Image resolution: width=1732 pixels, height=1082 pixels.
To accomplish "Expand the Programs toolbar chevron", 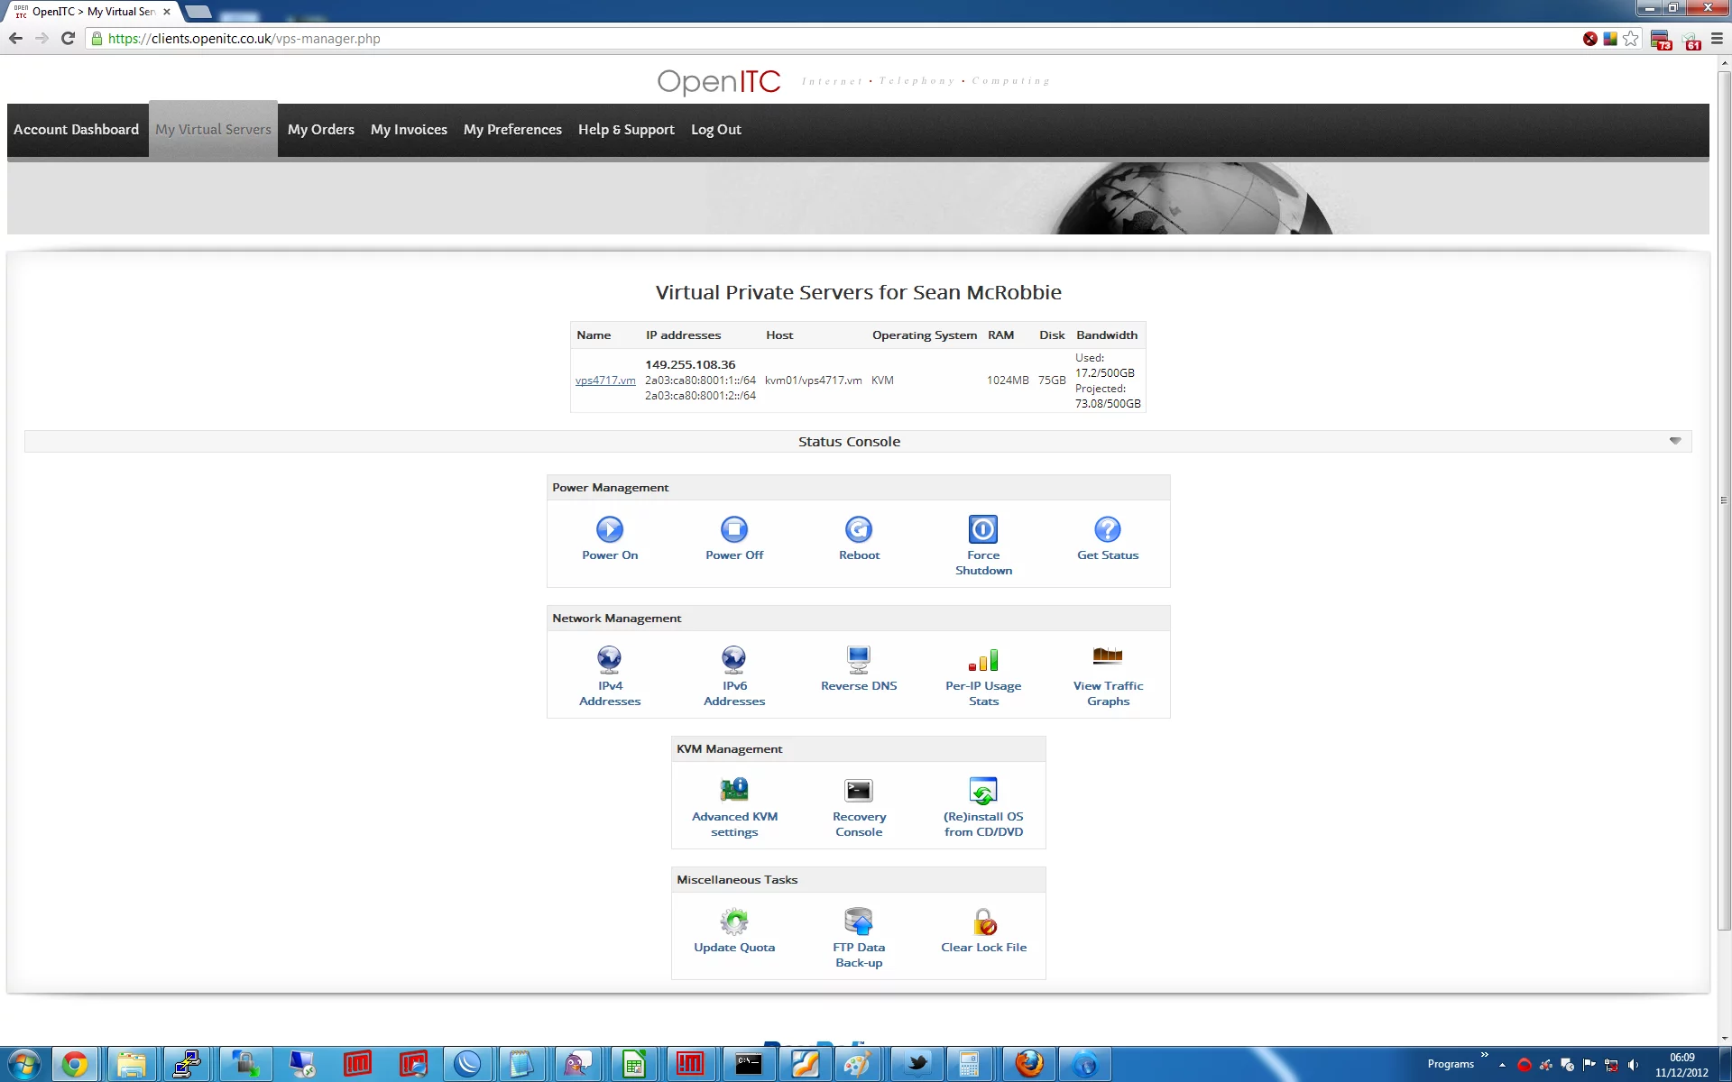I will pyautogui.click(x=1485, y=1055).
